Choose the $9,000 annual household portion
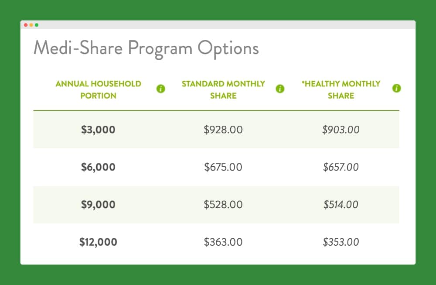This screenshot has width=436, height=285. pyautogui.click(x=98, y=205)
